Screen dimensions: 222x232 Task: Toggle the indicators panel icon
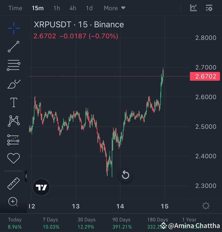pyautogui.click(x=209, y=8)
